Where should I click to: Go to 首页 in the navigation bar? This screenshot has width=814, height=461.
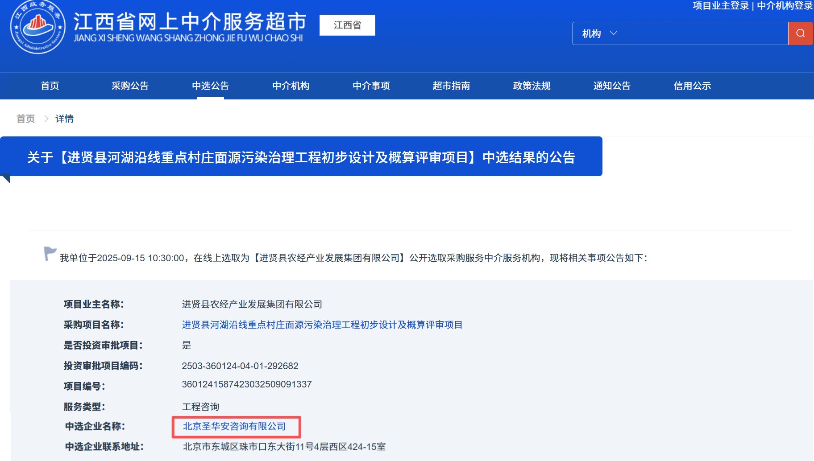50,86
